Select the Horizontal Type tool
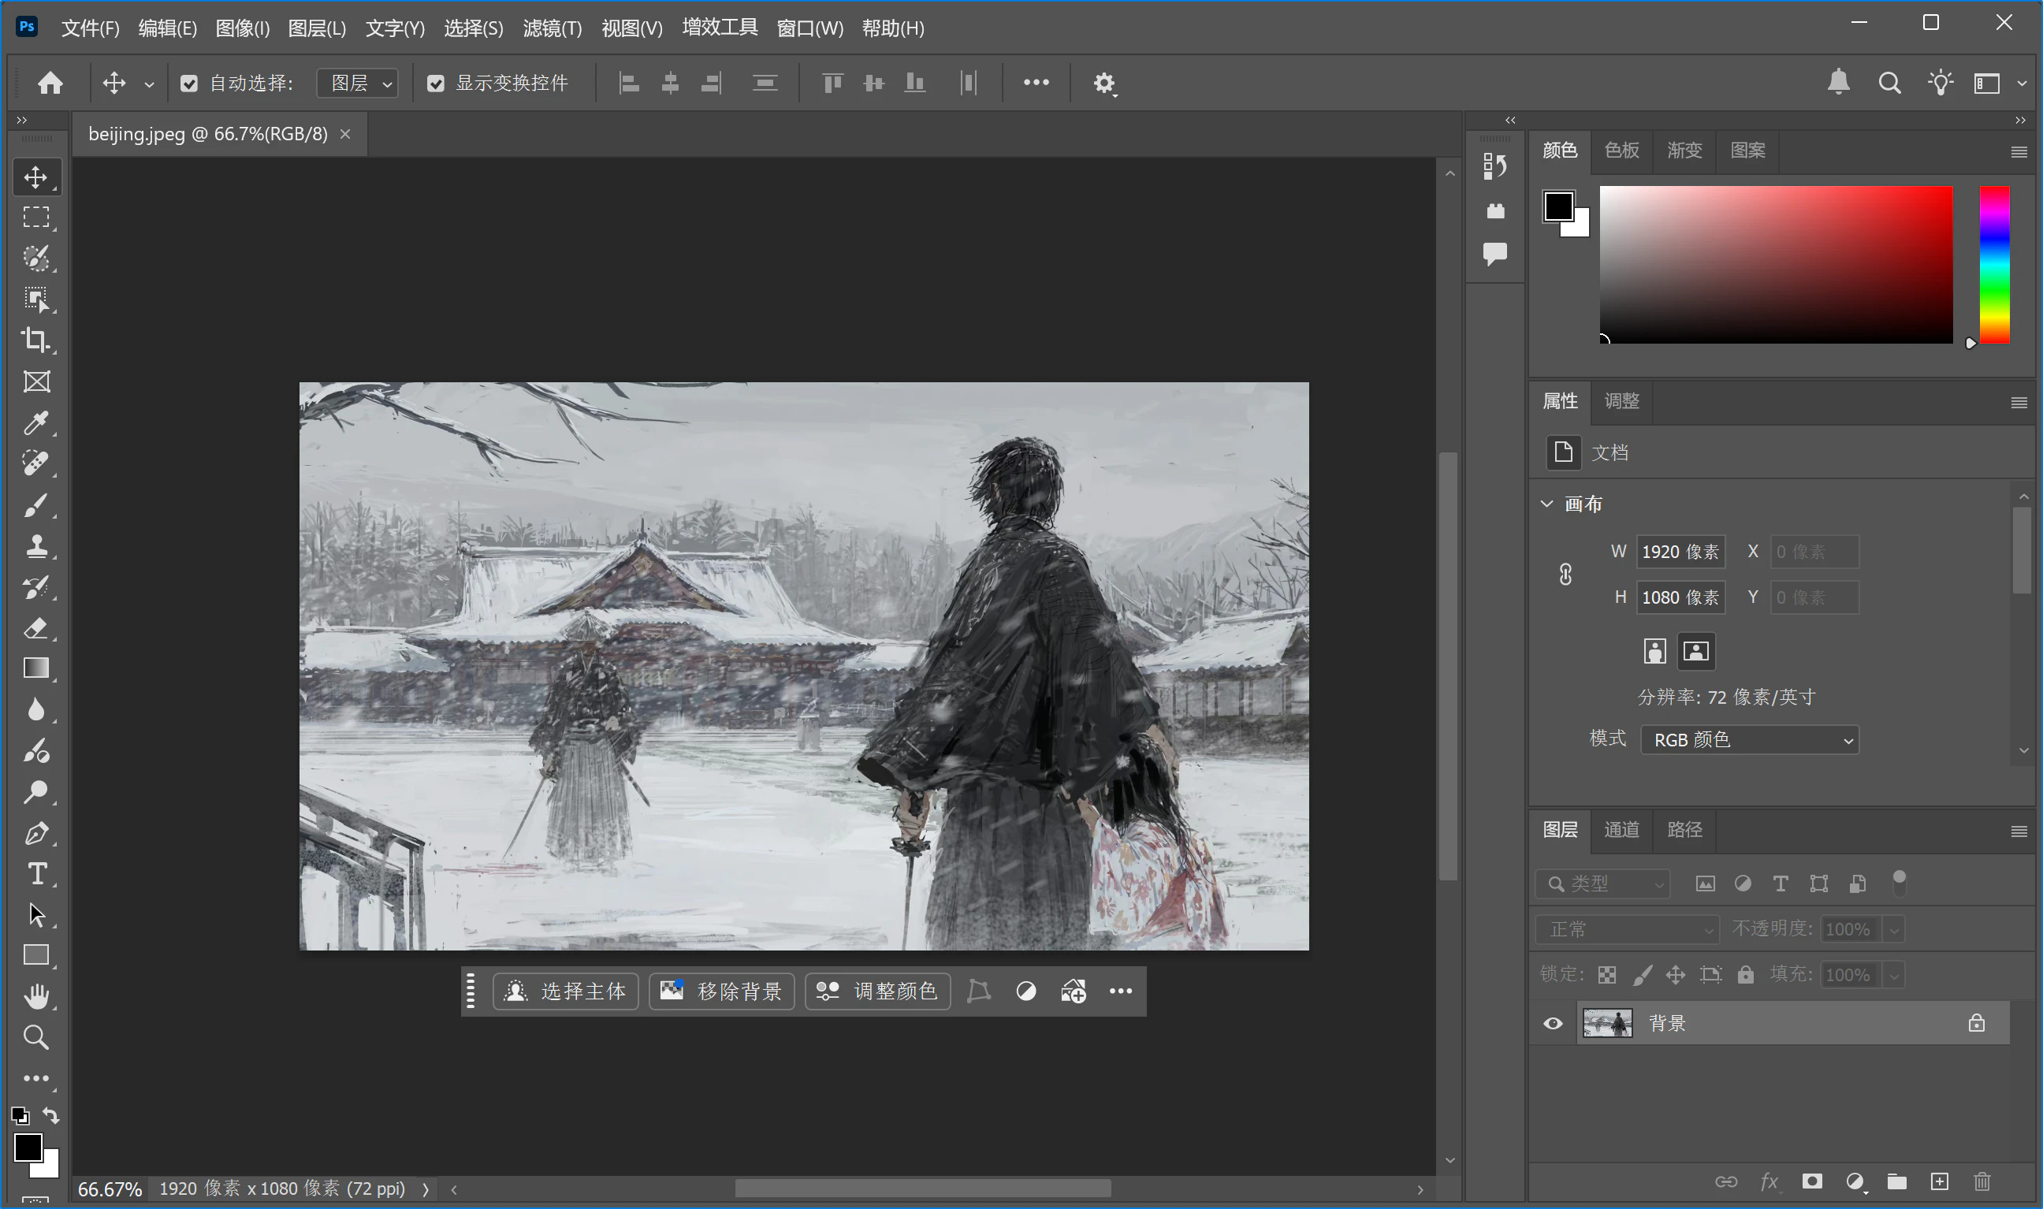 (35, 874)
